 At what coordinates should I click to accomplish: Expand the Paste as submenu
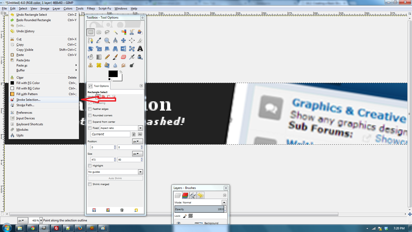(x=44, y=65)
